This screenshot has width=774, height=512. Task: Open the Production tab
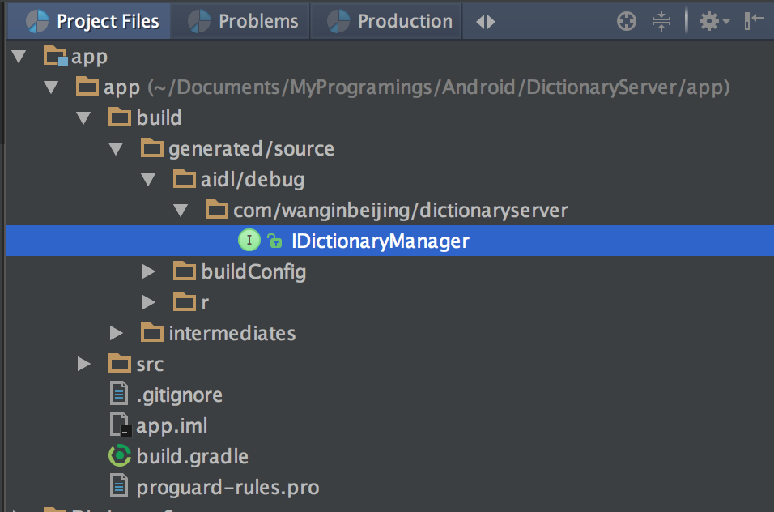[x=390, y=21]
